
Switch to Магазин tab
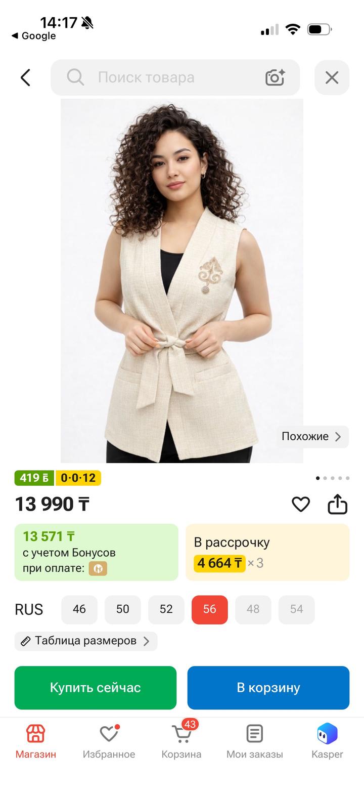(x=36, y=741)
